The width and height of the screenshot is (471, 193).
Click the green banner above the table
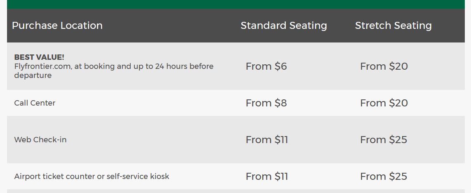[235, 4]
